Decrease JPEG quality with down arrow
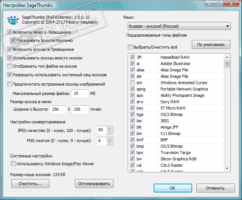The height and width of the screenshot is (200, 242). click(x=110, y=132)
